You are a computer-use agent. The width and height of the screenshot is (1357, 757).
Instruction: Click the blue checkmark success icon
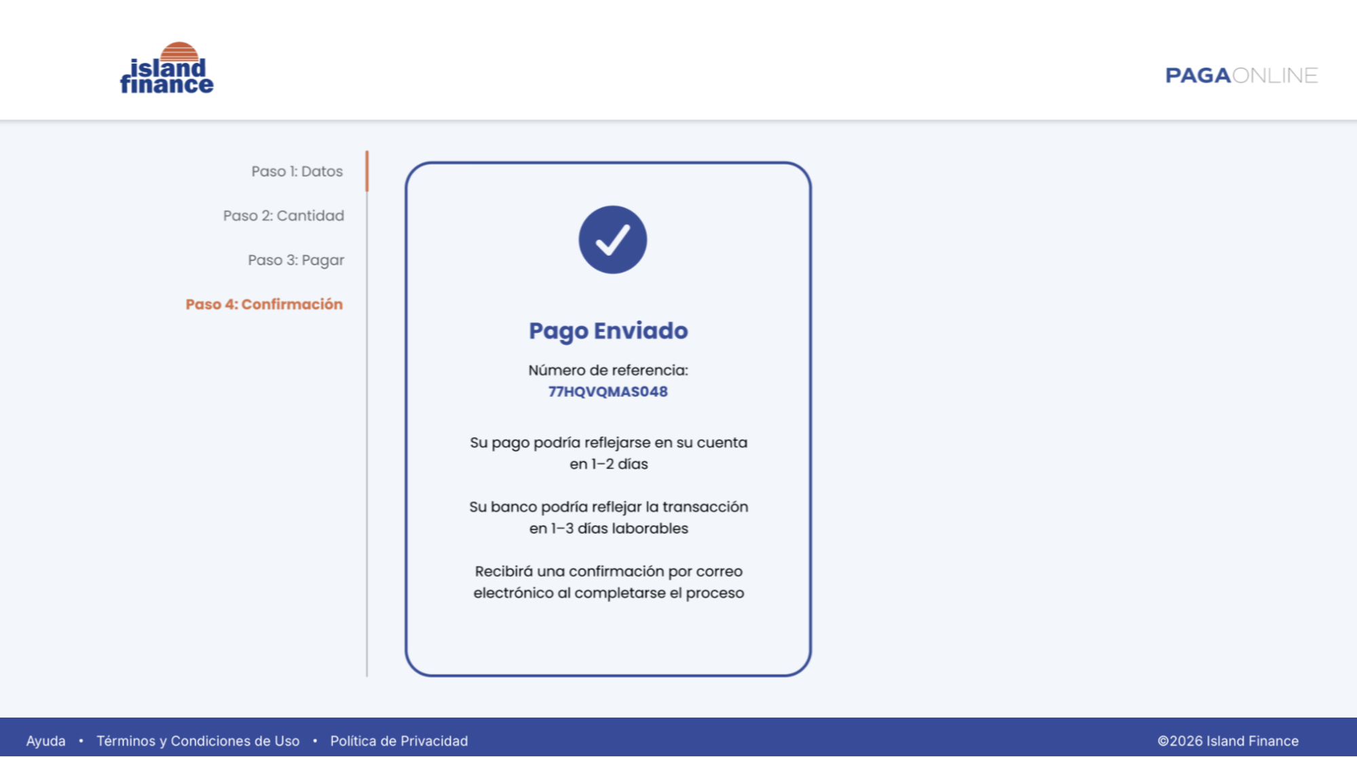(612, 240)
